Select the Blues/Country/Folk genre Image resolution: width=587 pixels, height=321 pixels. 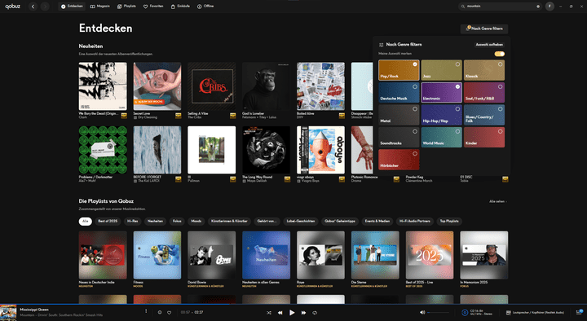(x=484, y=115)
